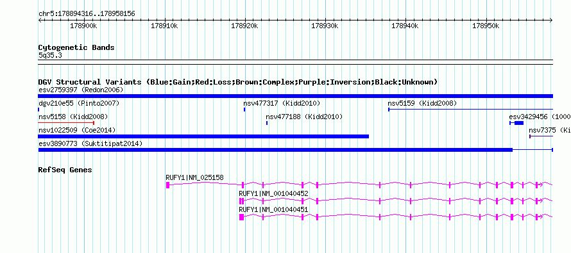Viewport: 571px width, 253px height.
Task: Select the Cytogenetic Bands track title
Action: [x=76, y=47]
